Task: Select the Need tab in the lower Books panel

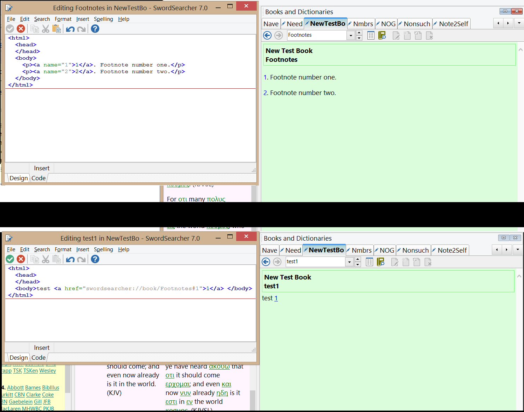Action: (291, 250)
